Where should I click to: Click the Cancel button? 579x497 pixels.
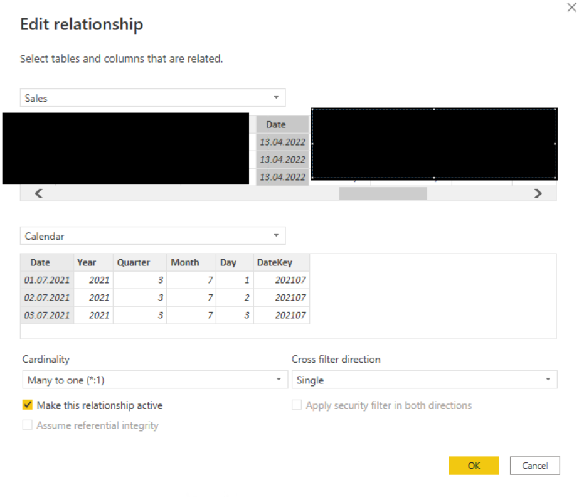click(x=534, y=466)
